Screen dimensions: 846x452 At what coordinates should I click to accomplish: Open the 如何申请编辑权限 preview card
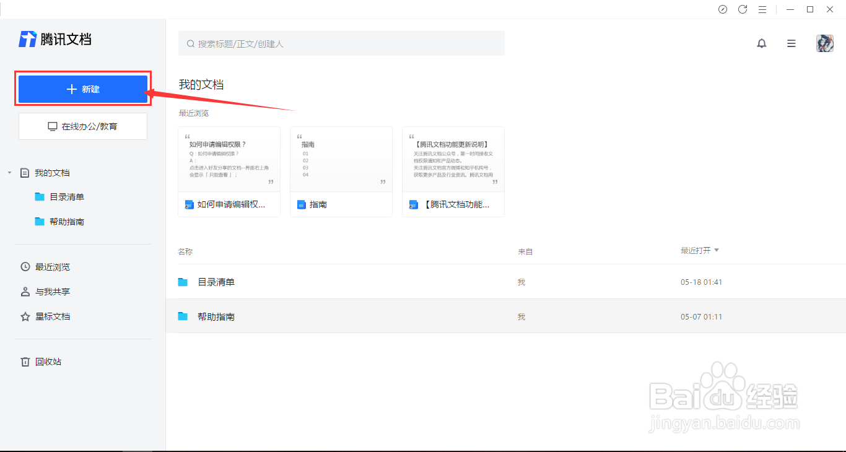[x=229, y=172]
